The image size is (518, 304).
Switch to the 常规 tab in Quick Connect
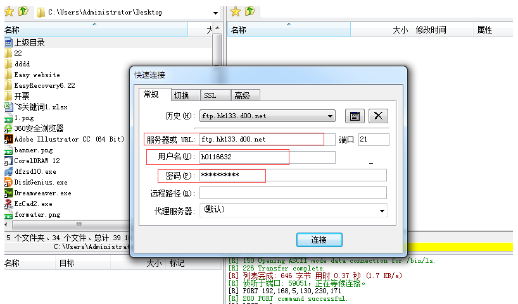[x=155, y=95]
